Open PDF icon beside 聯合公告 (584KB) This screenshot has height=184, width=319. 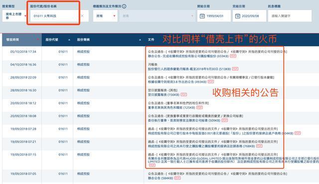pyautogui.click(x=177, y=178)
